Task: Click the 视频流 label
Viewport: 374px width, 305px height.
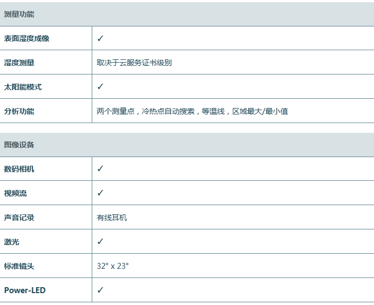Action: [15, 193]
